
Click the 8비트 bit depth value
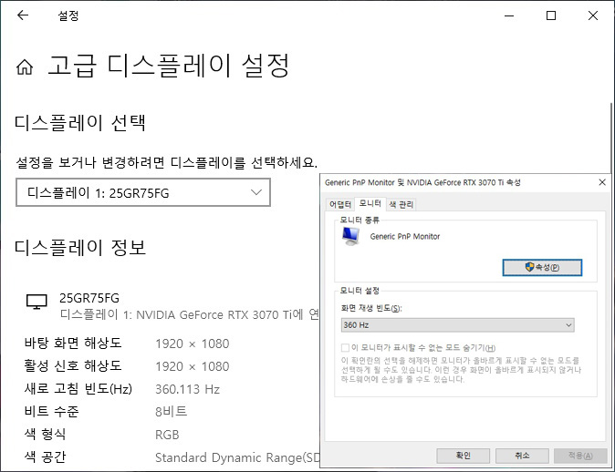tap(172, 412)
